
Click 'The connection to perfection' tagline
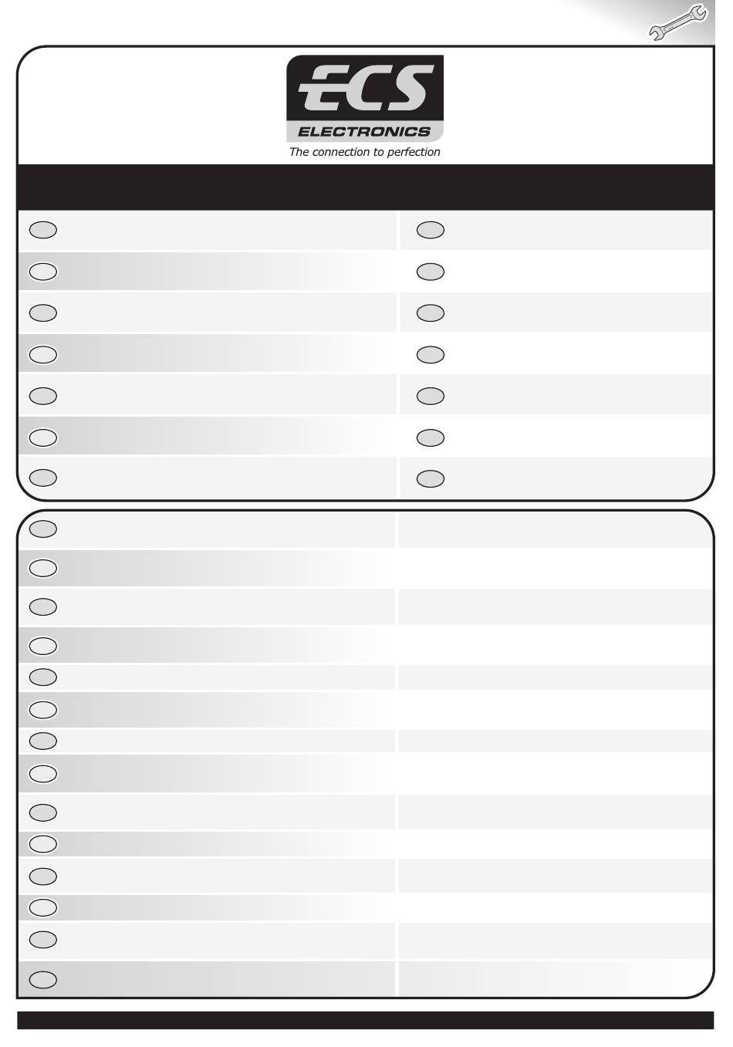(x=365, y=152)
